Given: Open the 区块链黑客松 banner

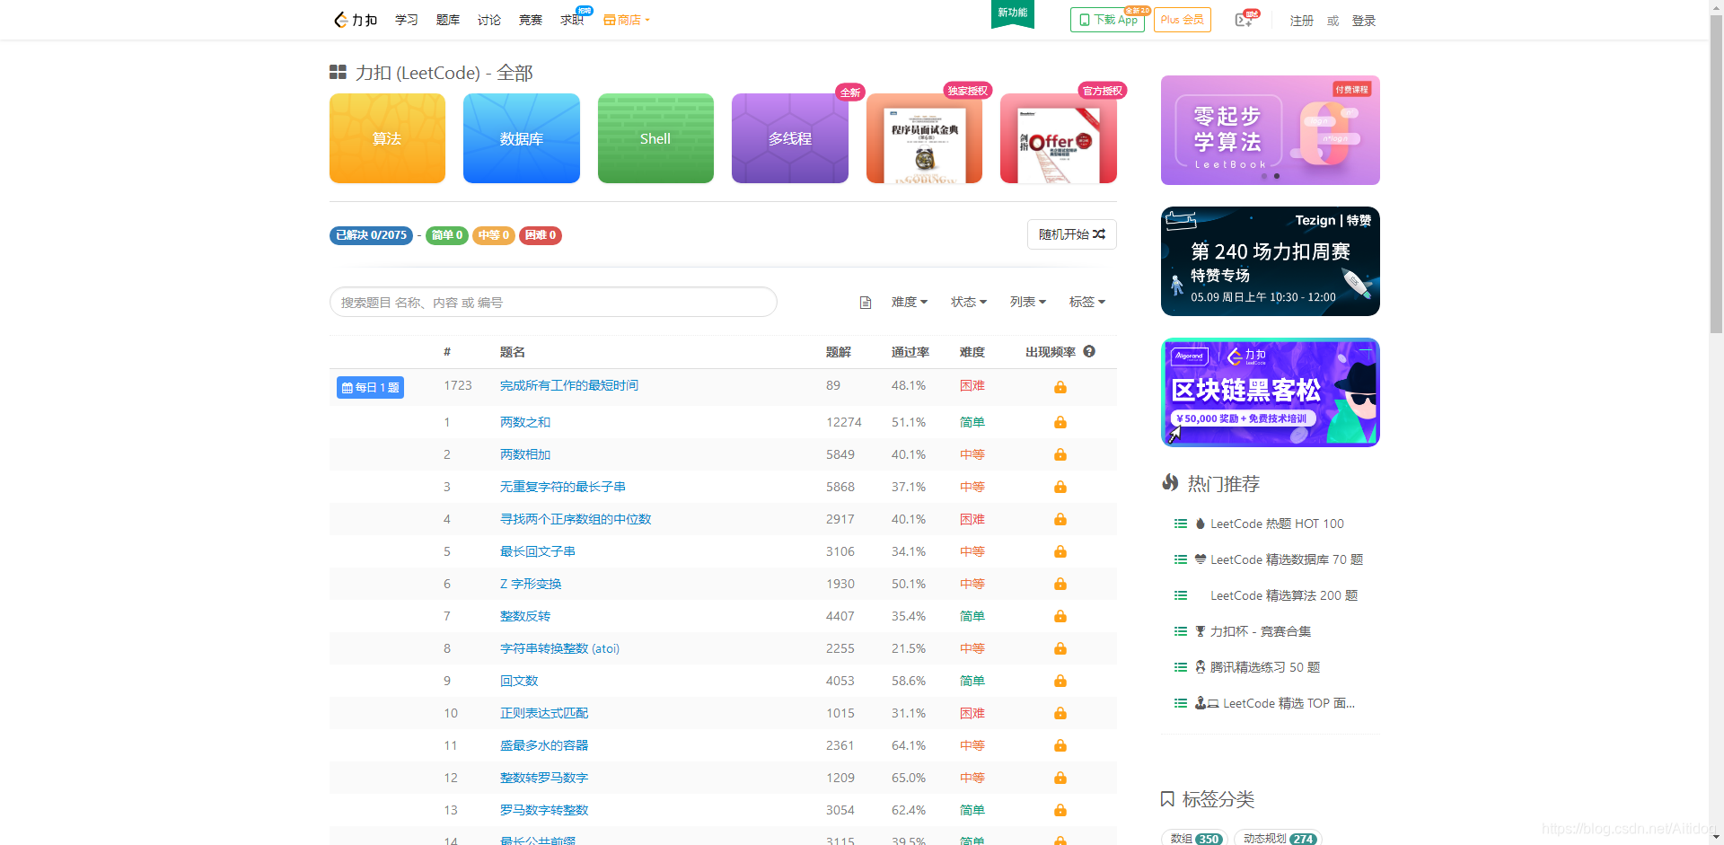Looking at the screenshot, I should [1270, 392].
